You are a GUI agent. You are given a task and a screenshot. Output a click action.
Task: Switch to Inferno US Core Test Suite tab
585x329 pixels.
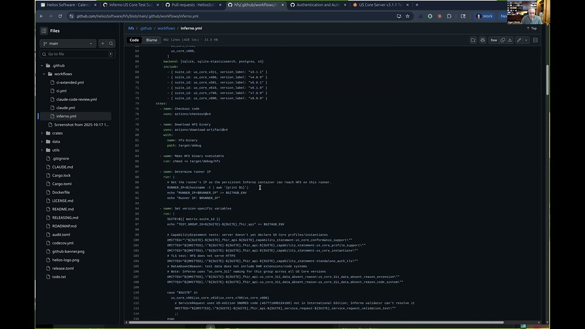[x=130, y=5]
